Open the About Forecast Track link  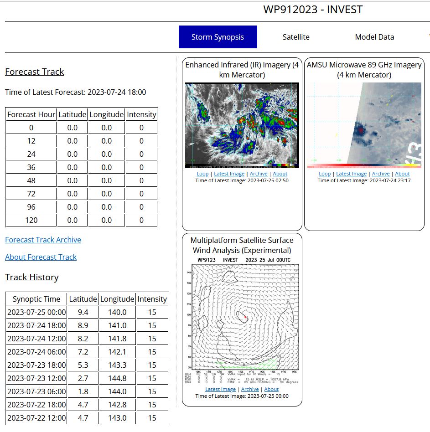(41, 257)
